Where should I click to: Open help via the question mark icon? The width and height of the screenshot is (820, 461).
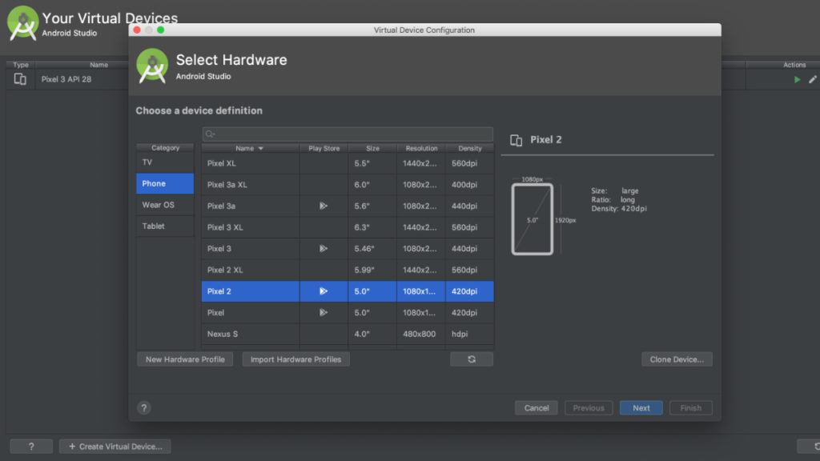[x=144, y=407]
